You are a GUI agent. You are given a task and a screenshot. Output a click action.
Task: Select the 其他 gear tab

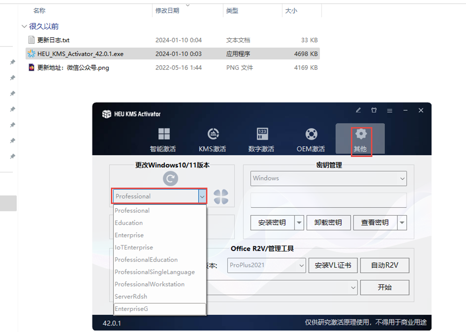[361, 139]
